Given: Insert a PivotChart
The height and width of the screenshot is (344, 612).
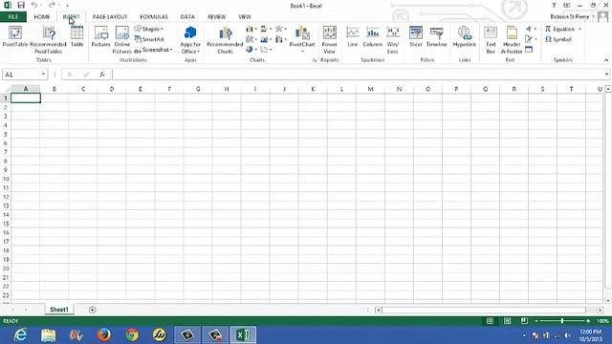Looking at the screenshot, I should (x=302, y=40).
